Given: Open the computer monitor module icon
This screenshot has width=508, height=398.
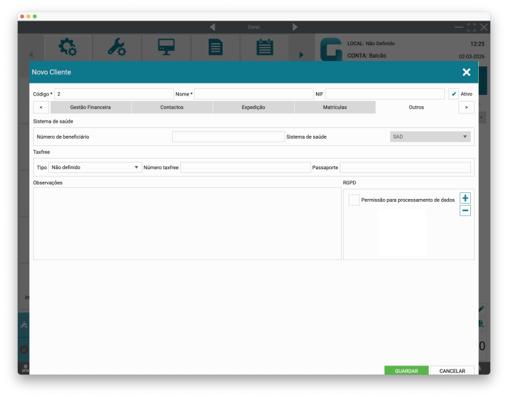Looking at the screenshot, I should 166,48.
